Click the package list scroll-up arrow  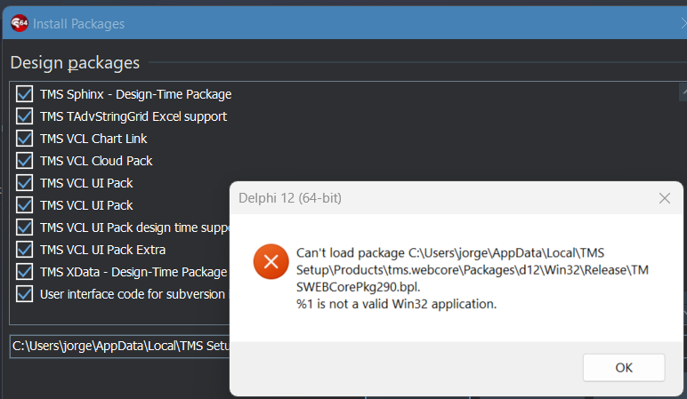click(x=683, y=92)
